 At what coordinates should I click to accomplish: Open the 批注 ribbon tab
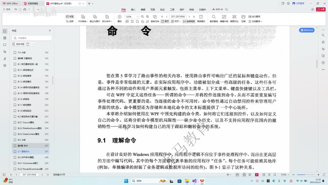tap(162, 10)
